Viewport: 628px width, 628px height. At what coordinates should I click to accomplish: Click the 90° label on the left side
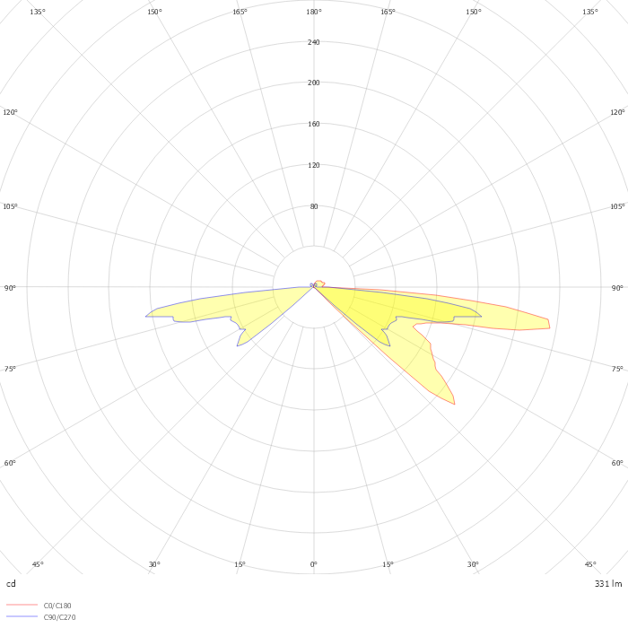[x=10, y=288]
